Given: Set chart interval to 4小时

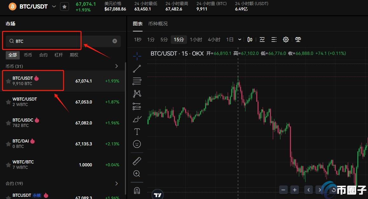Looking at the screenshot, I should pos(214,40).
